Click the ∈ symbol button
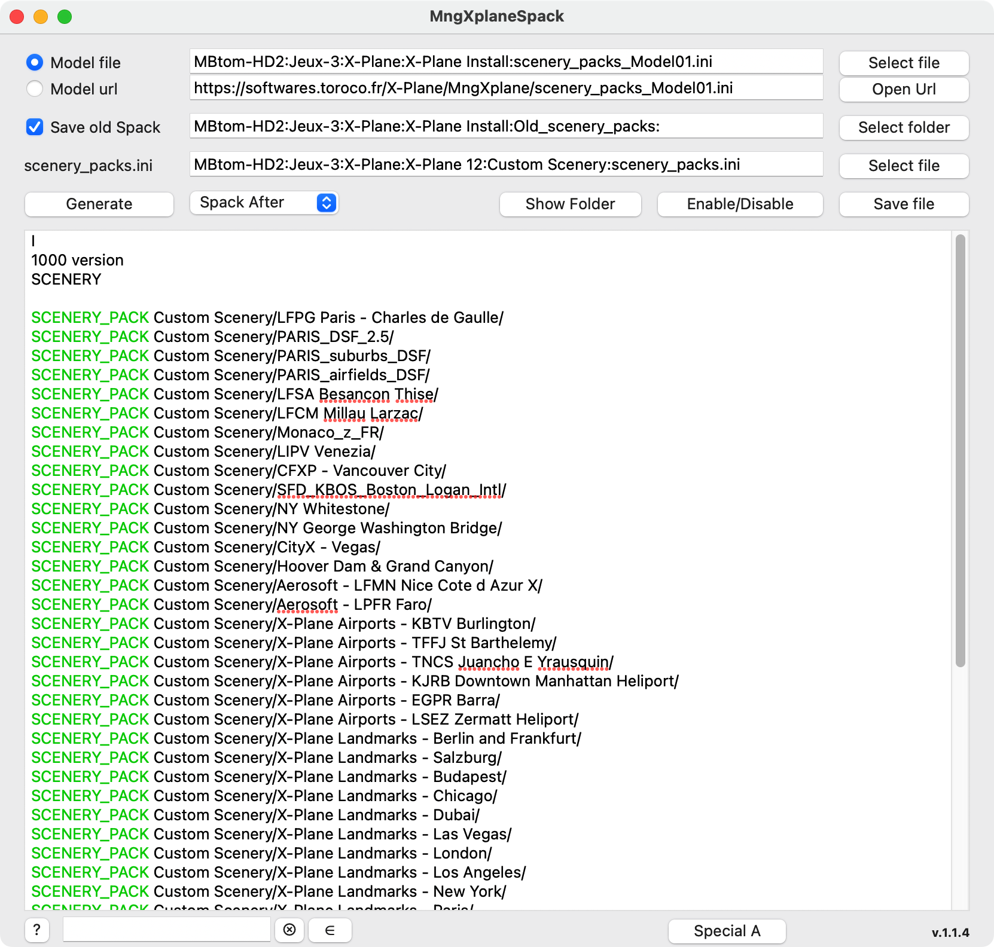This screenshot has width=994, height=947. click(330, 930)
